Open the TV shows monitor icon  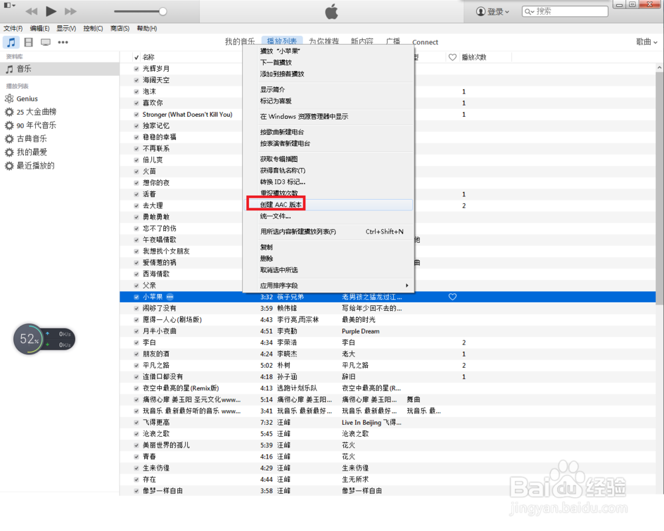[45, 42]
